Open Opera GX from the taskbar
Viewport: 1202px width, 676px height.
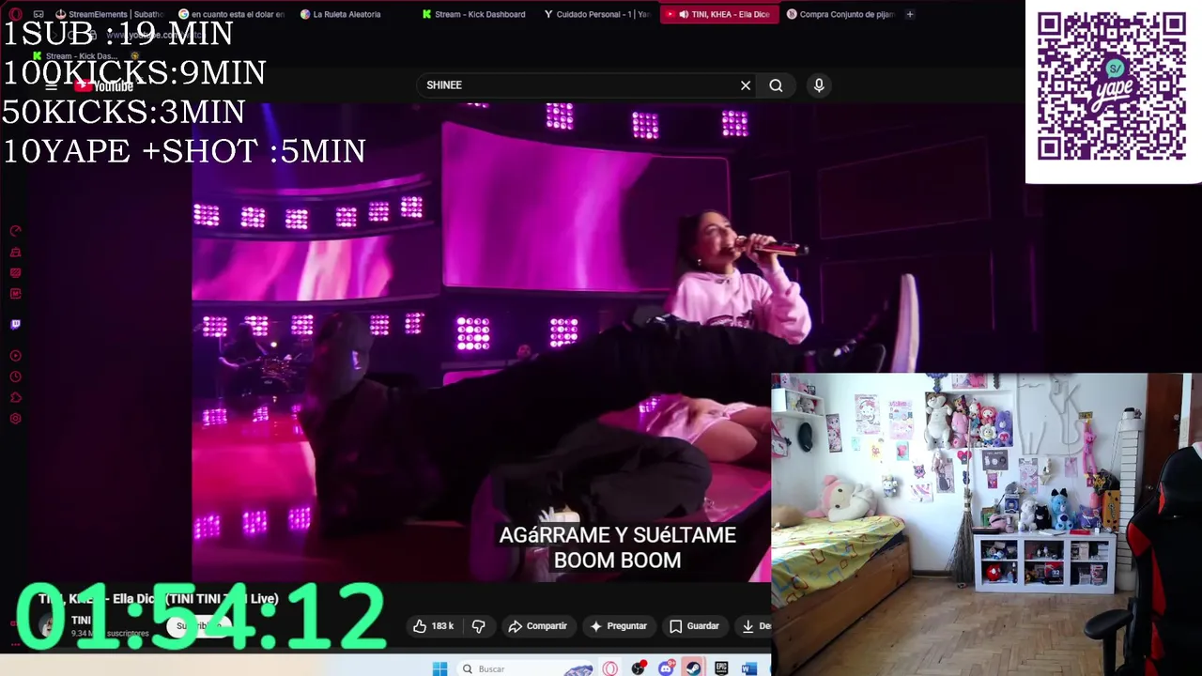(x=610, y=668)
